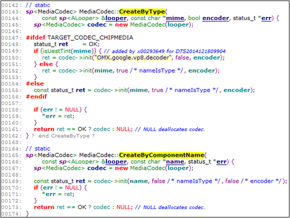This screenshot has width=290, height=218.
Task: Click the "// static" comment on line 00164
Action: coord(38,148)
